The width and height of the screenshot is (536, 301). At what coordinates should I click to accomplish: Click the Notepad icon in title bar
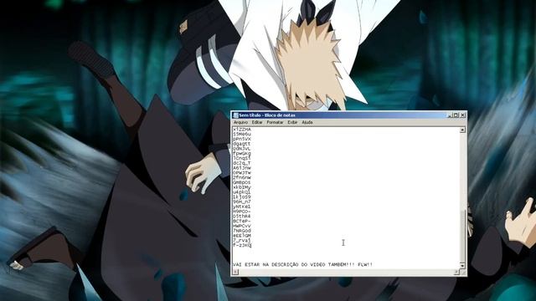(235, 115)
